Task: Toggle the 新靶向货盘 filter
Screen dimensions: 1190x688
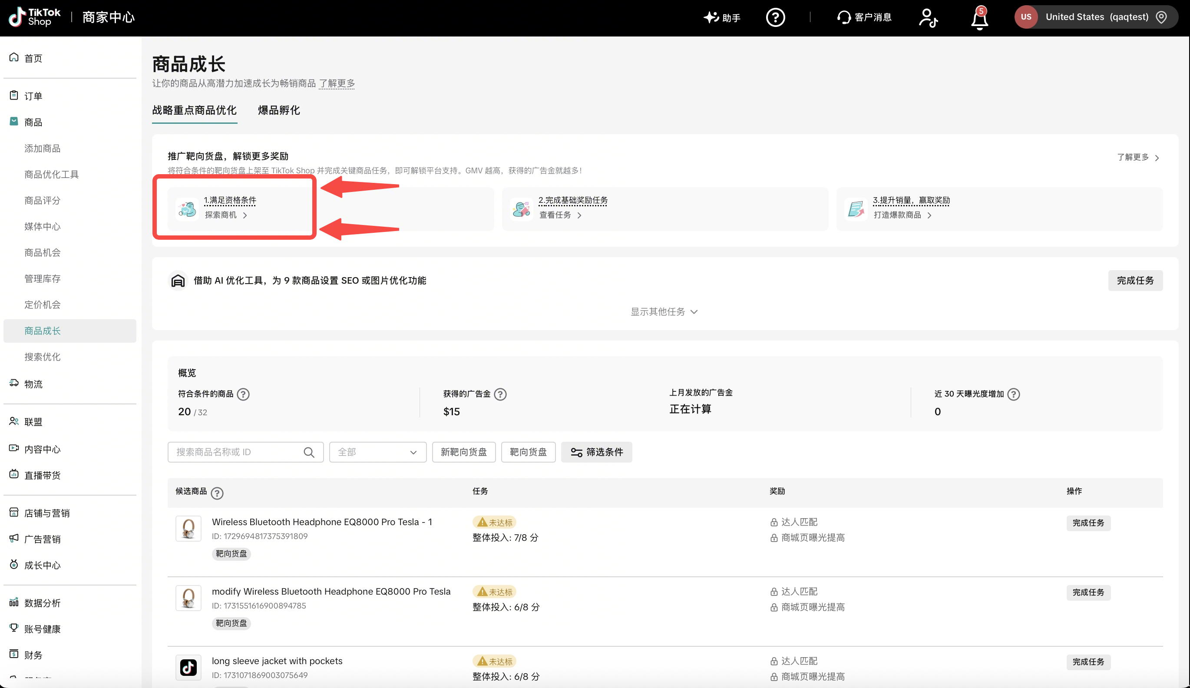Action: [x=463, y=452]
